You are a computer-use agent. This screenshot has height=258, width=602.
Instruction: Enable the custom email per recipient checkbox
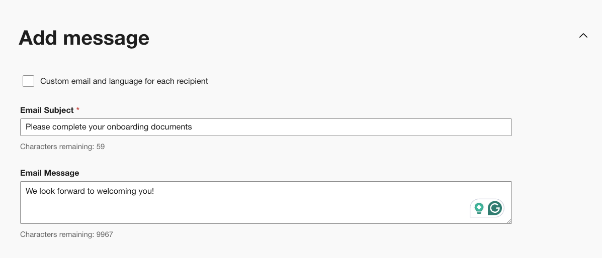(x=29, y=81)
